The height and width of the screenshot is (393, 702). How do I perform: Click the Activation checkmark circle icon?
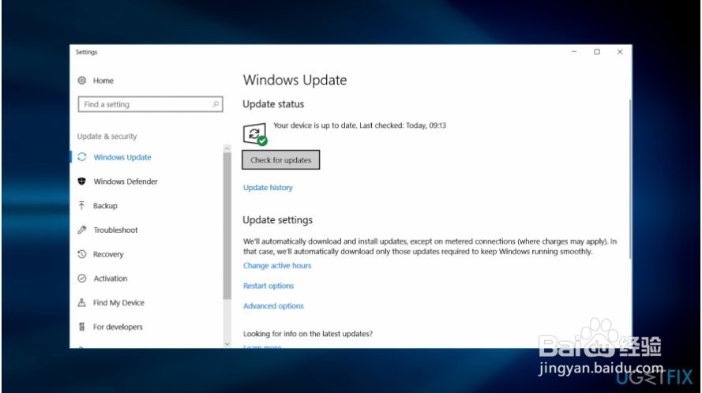pos(81,278)
